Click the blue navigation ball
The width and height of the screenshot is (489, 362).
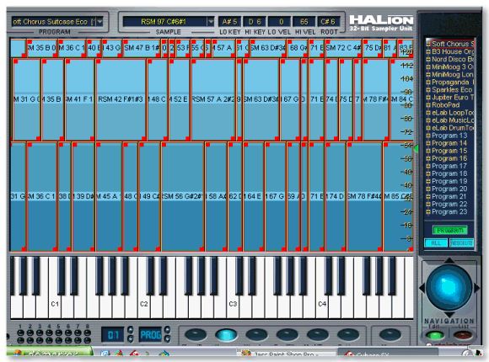point(449,287)
